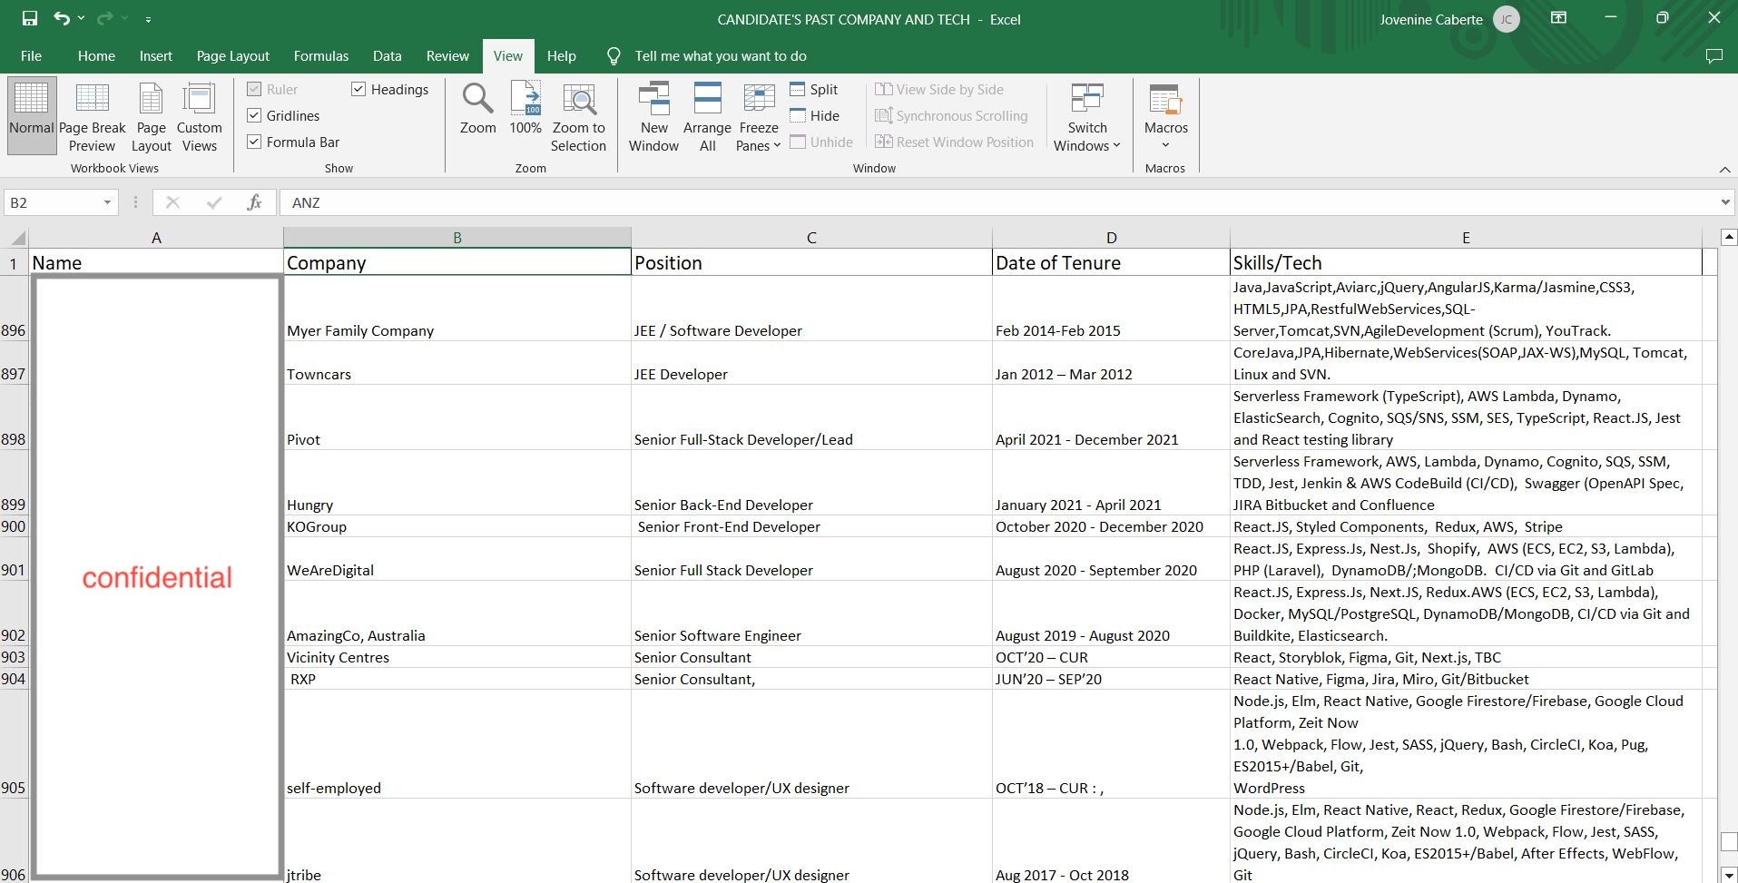The image size is (1738, 883).
Task: Click the formula bar input field
Action: click(998, 202)
